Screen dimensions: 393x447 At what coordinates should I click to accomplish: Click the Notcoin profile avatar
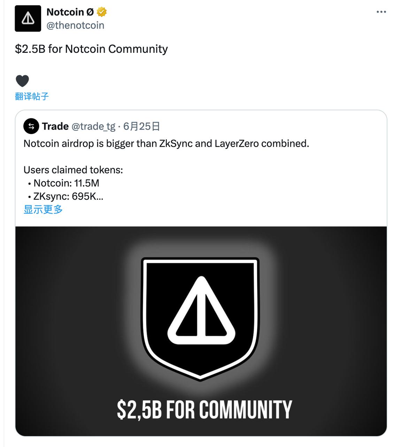coord(28,19)
